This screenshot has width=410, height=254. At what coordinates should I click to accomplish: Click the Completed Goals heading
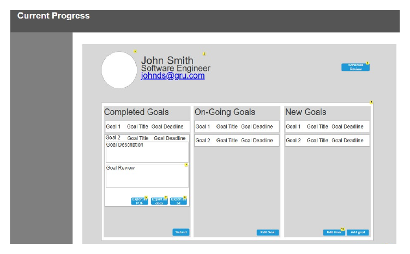[136, 112]
